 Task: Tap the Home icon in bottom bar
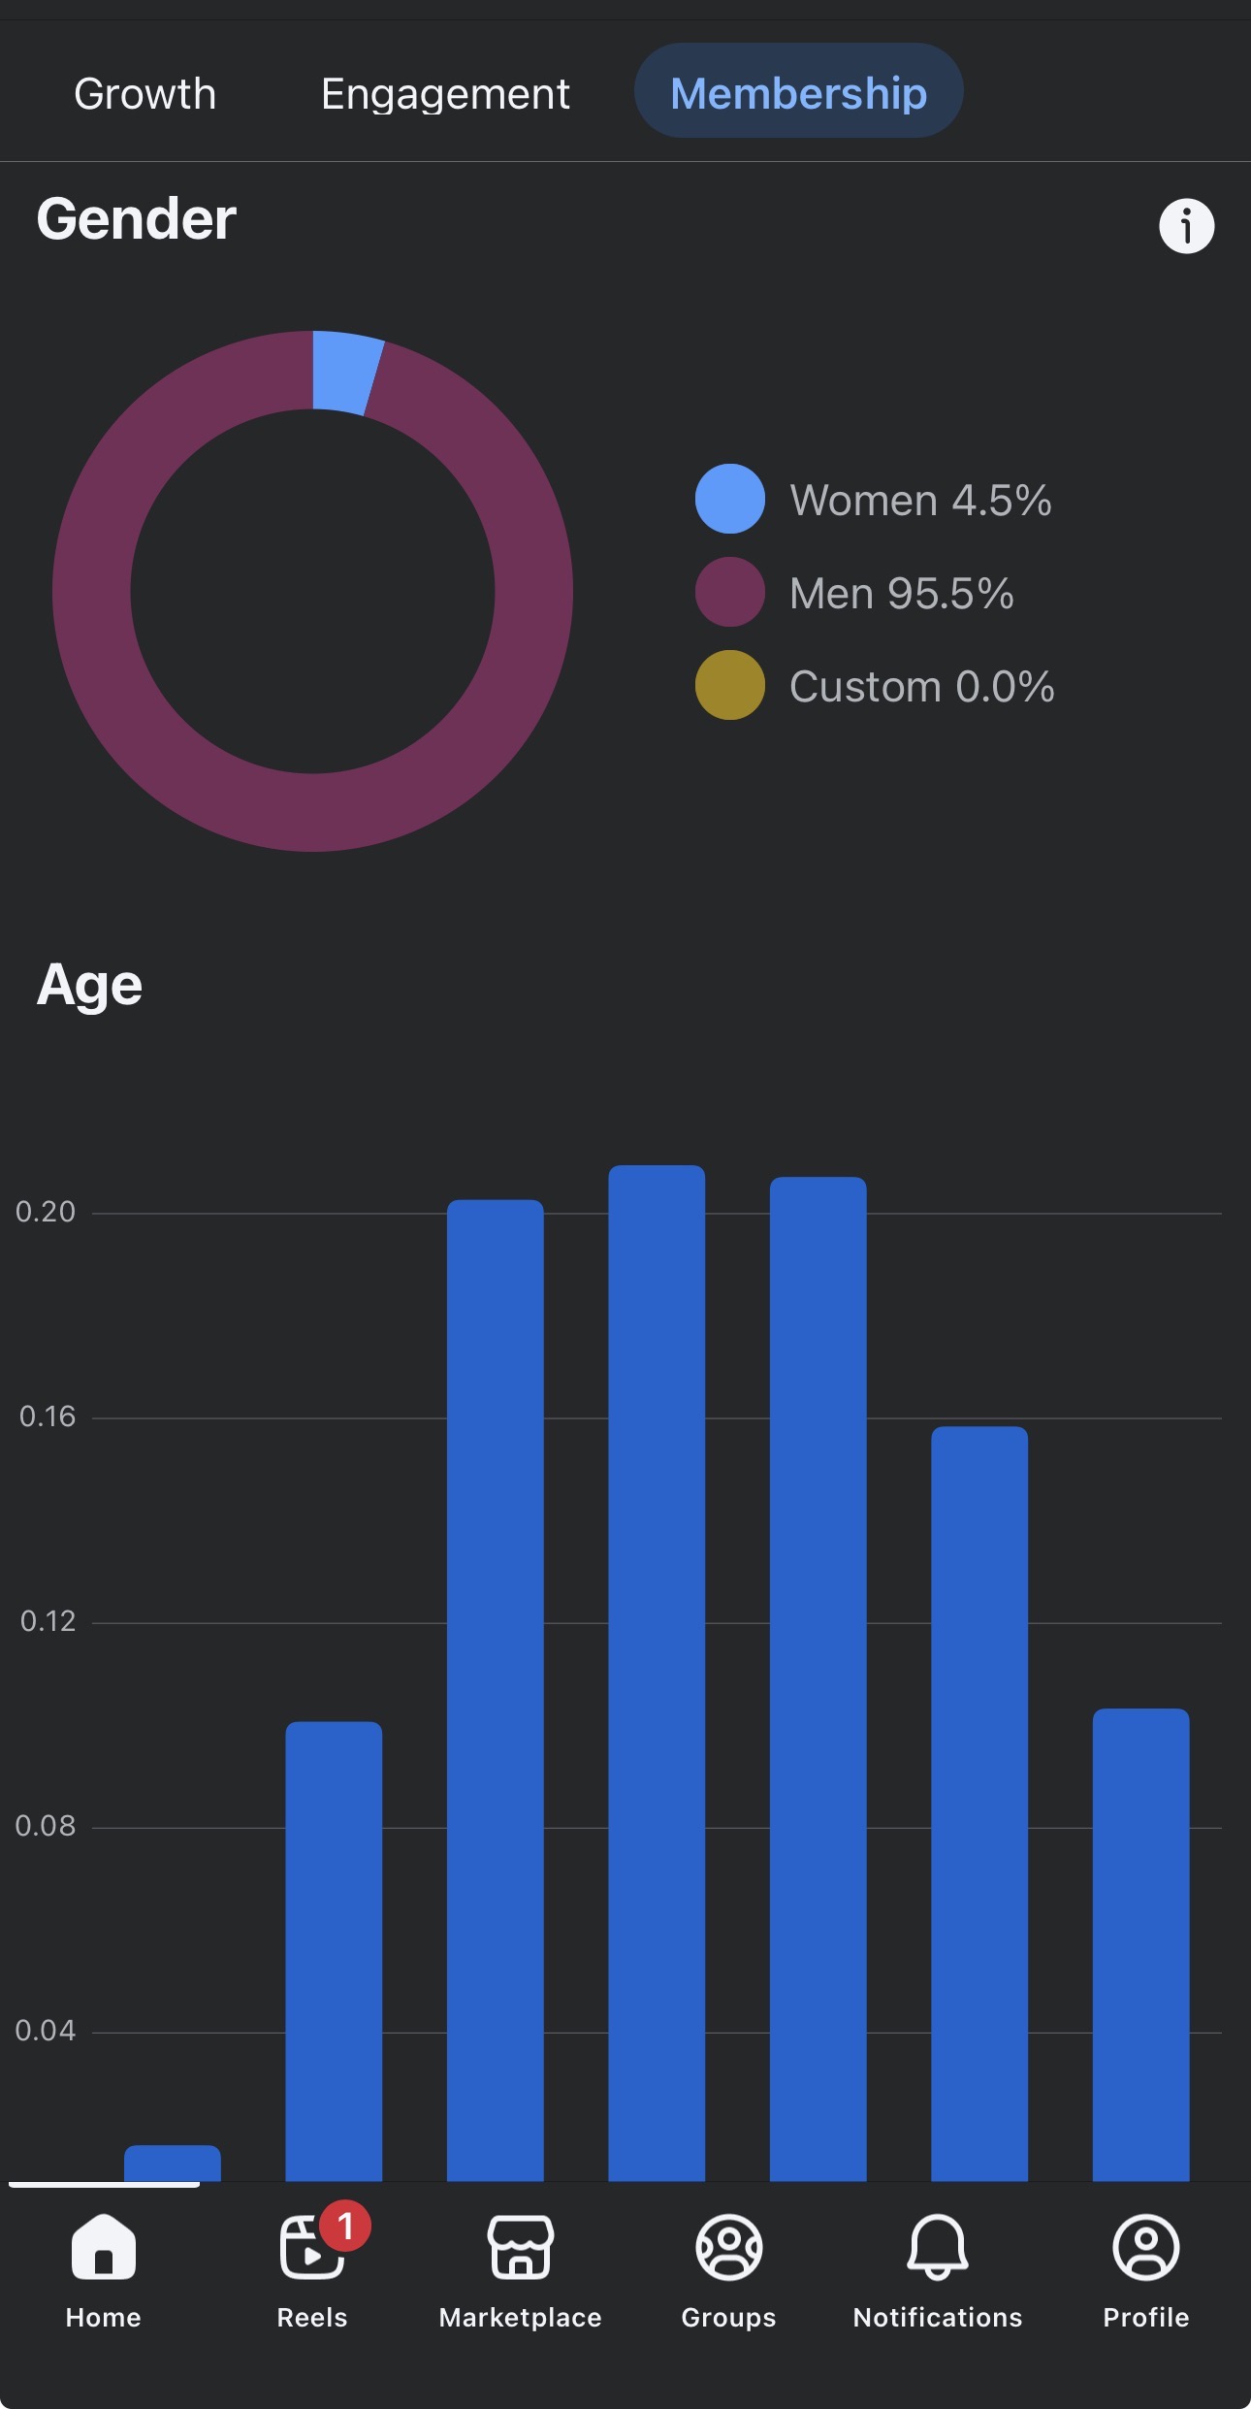point(104,2246)
